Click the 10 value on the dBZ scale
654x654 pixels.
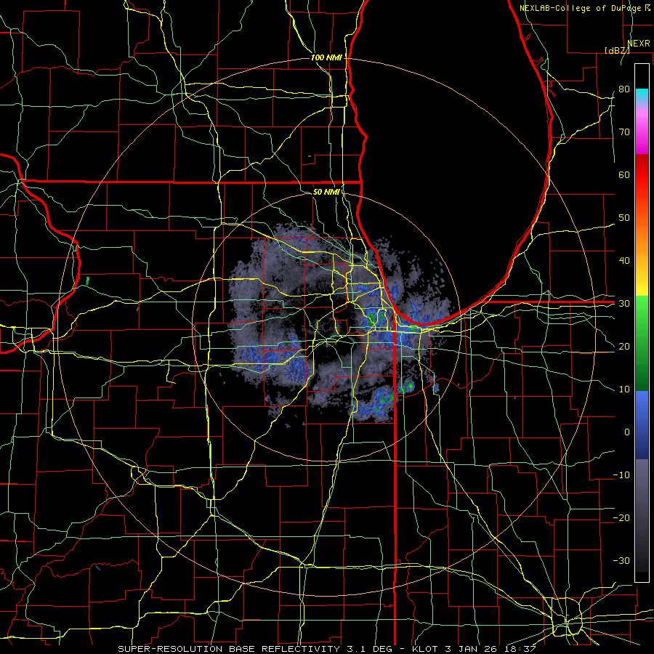coord(624,389)
